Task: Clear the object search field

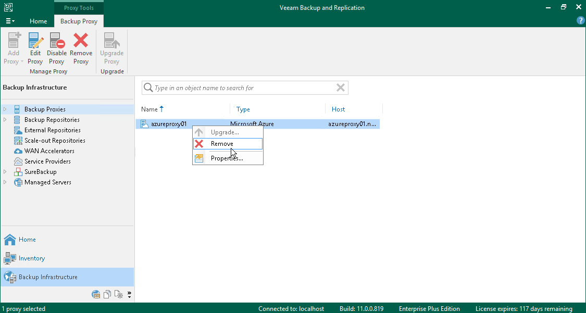Action: pyautogui.click(x=341, y=87)
